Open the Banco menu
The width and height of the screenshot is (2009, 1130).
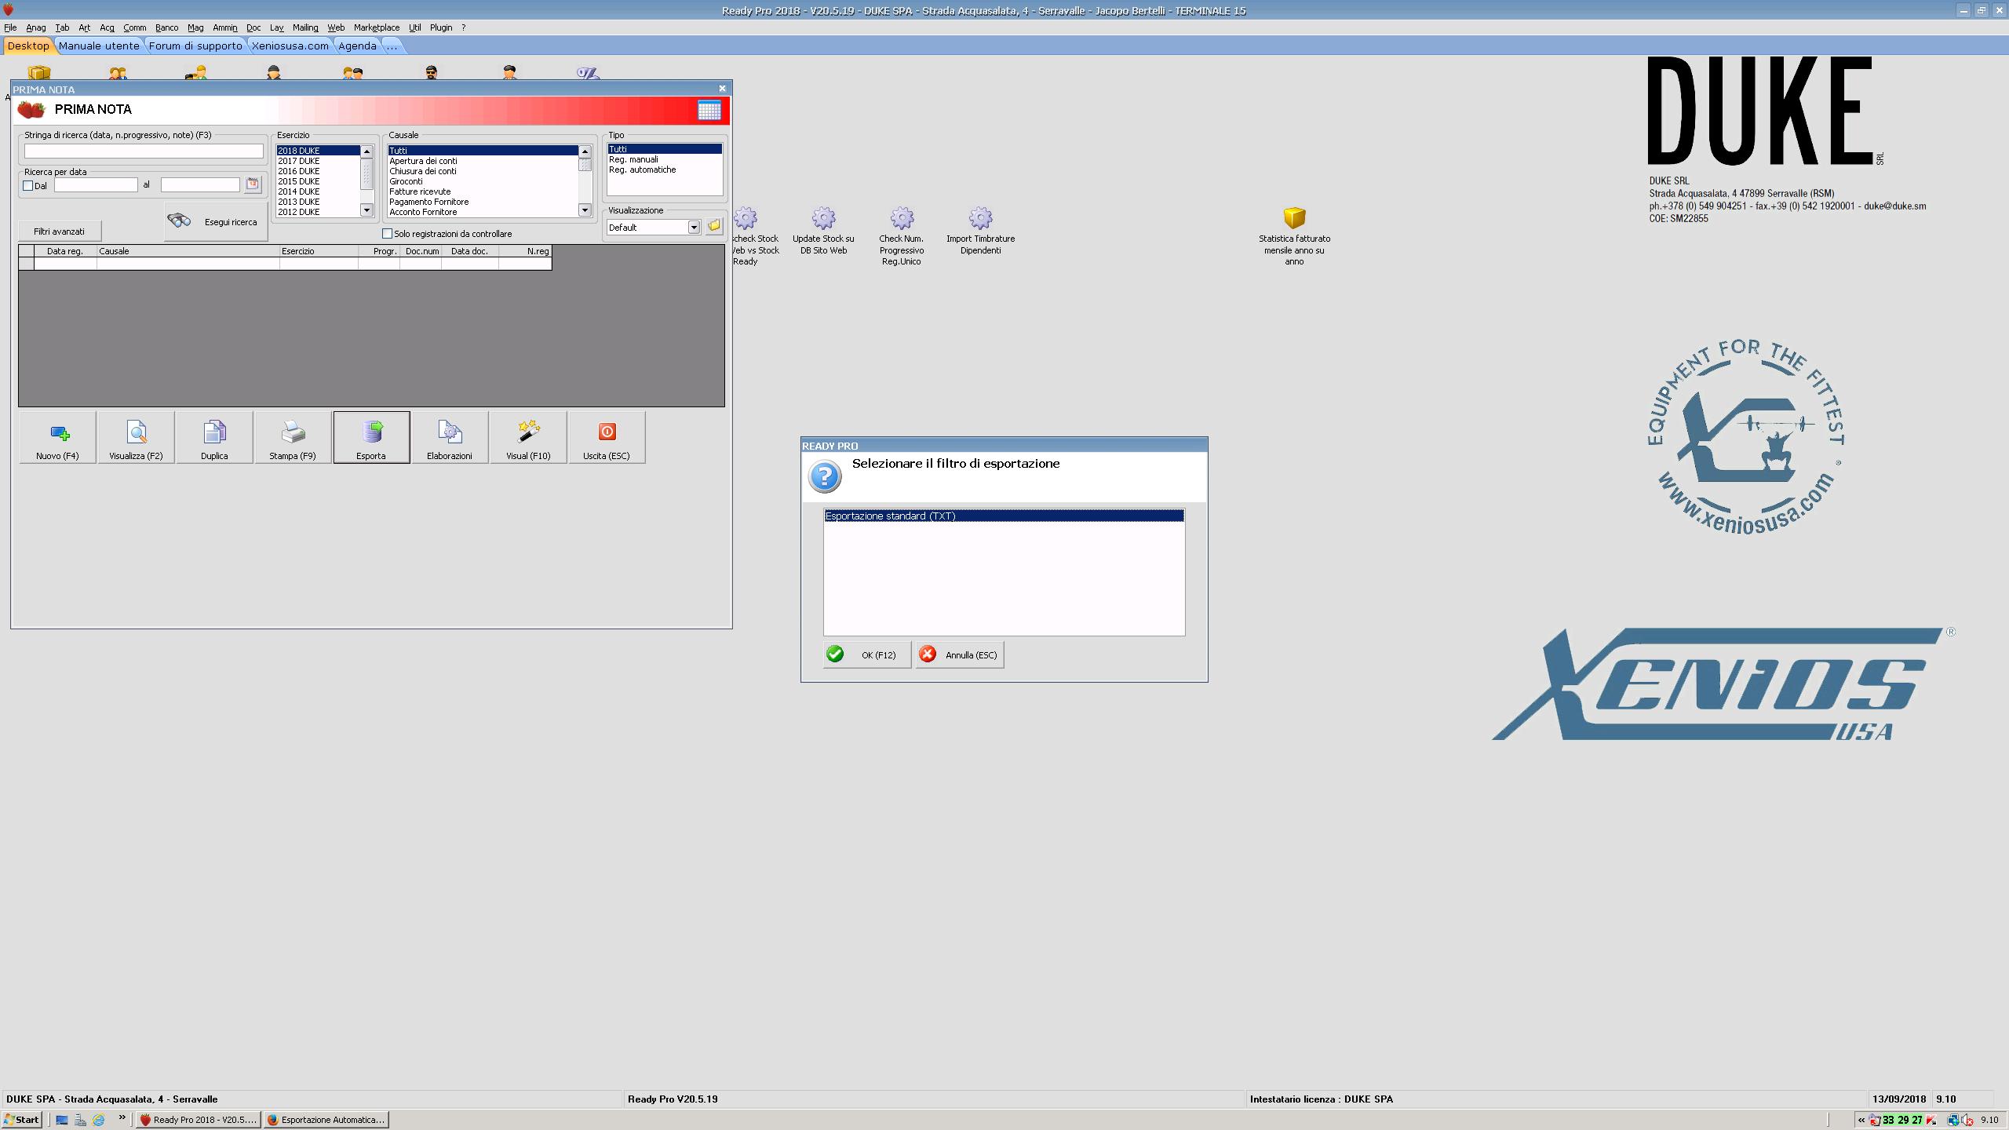[x=166, y=27]
